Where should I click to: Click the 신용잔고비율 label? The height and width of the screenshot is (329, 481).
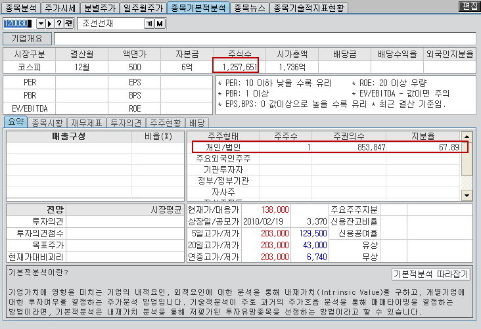pyautogui.click(x=354, y=221)
